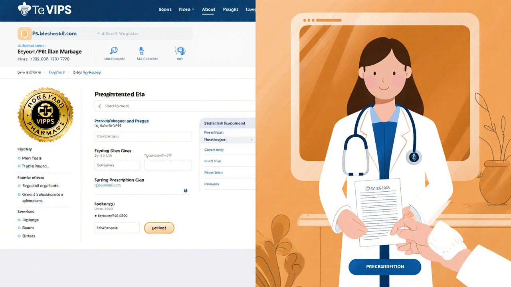Click the orange site icon beside Ps.blechesalt.com
Image resolution: width=511 pixels, height=287 pixels.
click(x=25, y=33)
